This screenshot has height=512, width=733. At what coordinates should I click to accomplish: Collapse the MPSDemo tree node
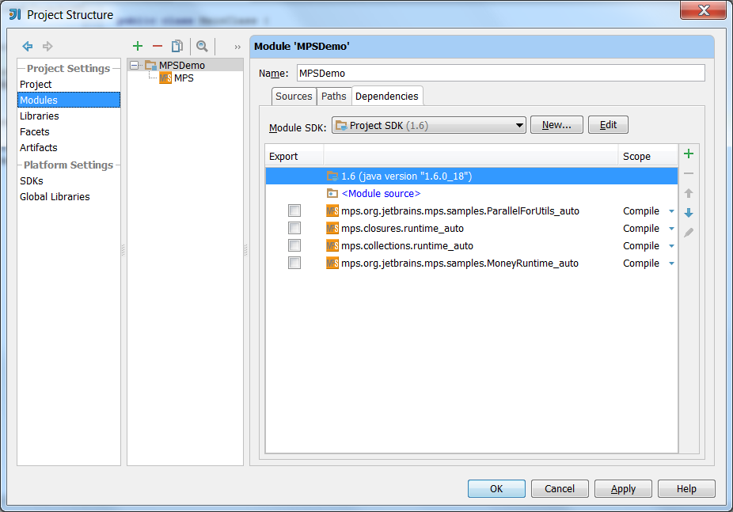(x=134, y=66)
